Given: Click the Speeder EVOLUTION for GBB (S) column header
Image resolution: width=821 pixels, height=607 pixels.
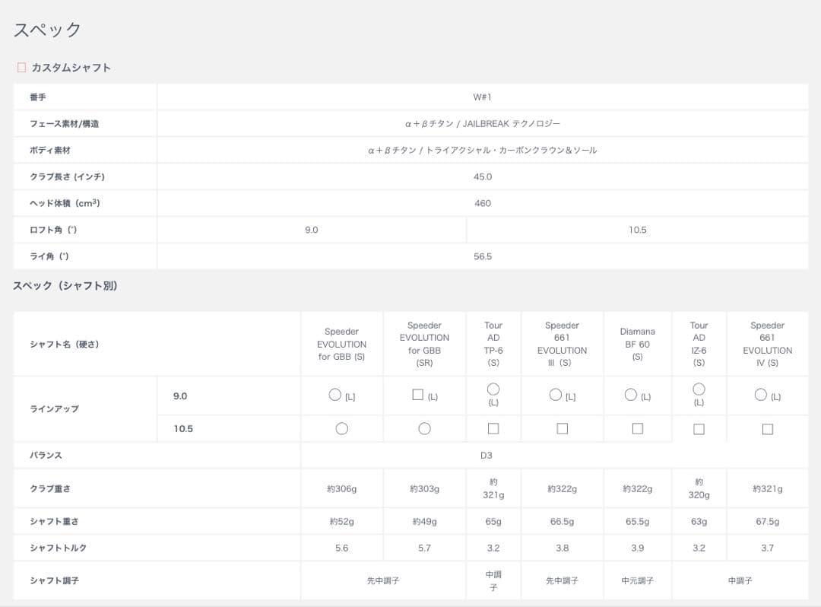Looking at the screenshot, I should 341,344.
